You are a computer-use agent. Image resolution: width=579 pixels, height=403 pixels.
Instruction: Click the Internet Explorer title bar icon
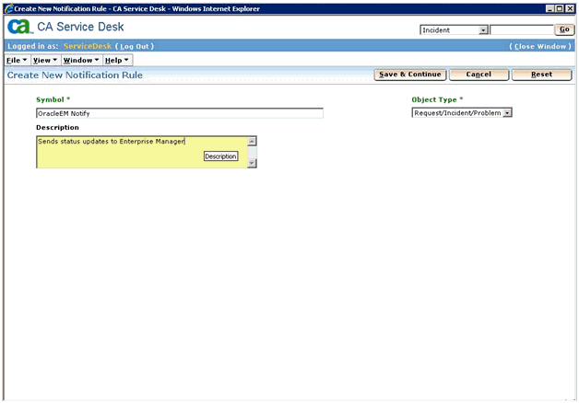pyautogui.click(x=9, y=8)
